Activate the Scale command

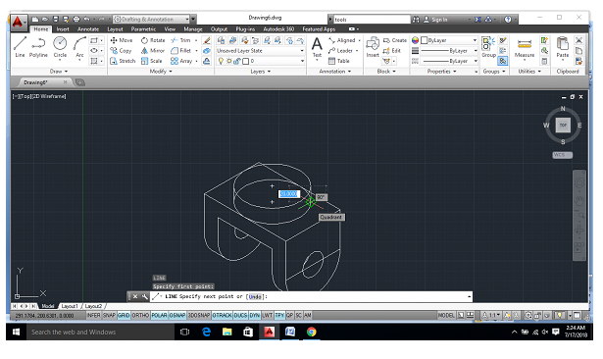tap(152, 61)
